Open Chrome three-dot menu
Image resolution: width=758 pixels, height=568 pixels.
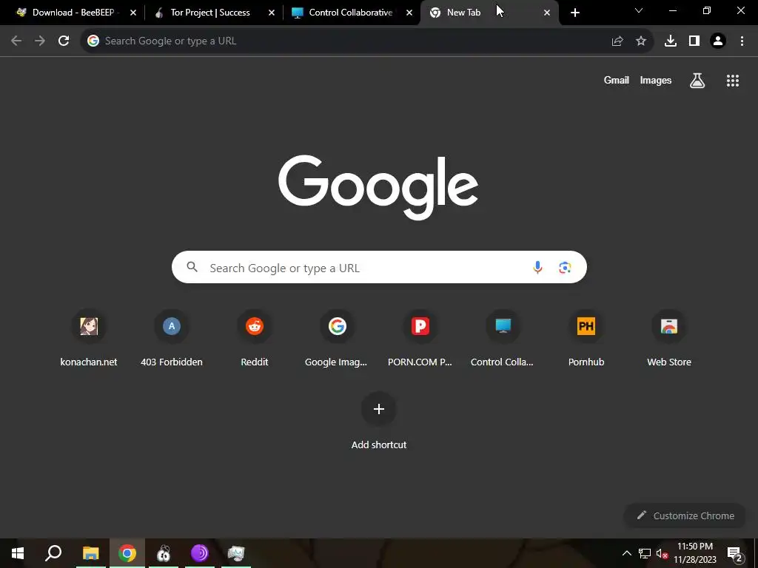pos(742,41)
